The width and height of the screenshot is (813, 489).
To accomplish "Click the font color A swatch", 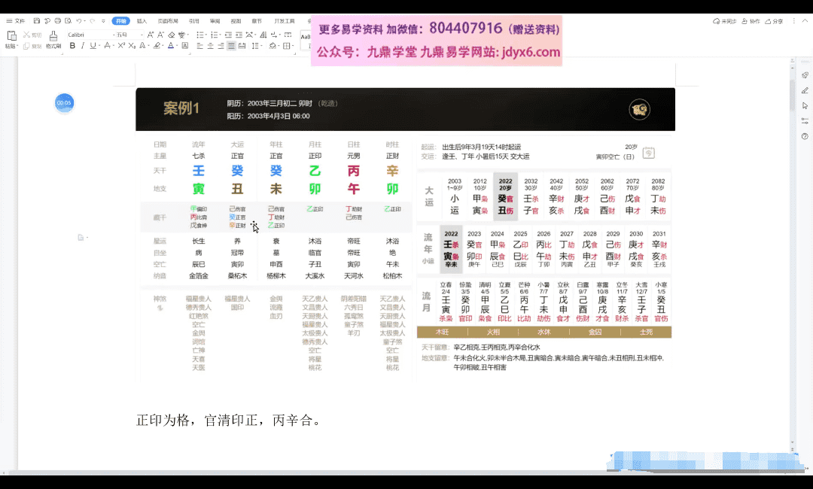I will point(171,46).
